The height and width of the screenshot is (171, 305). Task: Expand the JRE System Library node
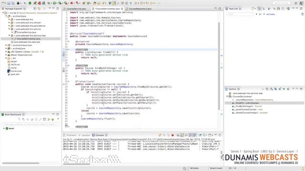coord(6,52)
